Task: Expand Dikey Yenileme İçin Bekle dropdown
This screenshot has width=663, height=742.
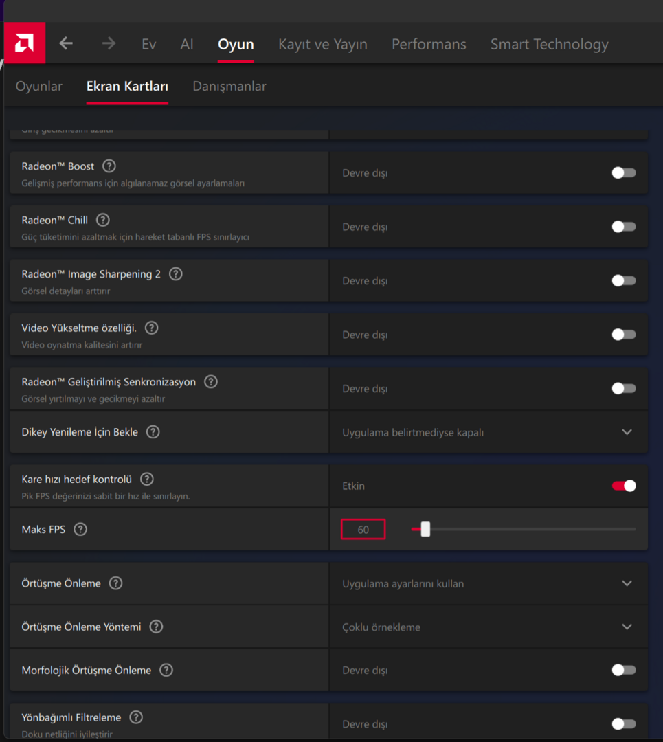Action: (488, 432)
